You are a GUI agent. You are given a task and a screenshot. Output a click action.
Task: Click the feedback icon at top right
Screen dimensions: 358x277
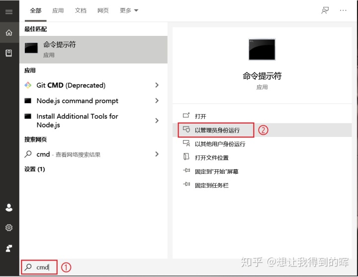click(x=325, y=10)
